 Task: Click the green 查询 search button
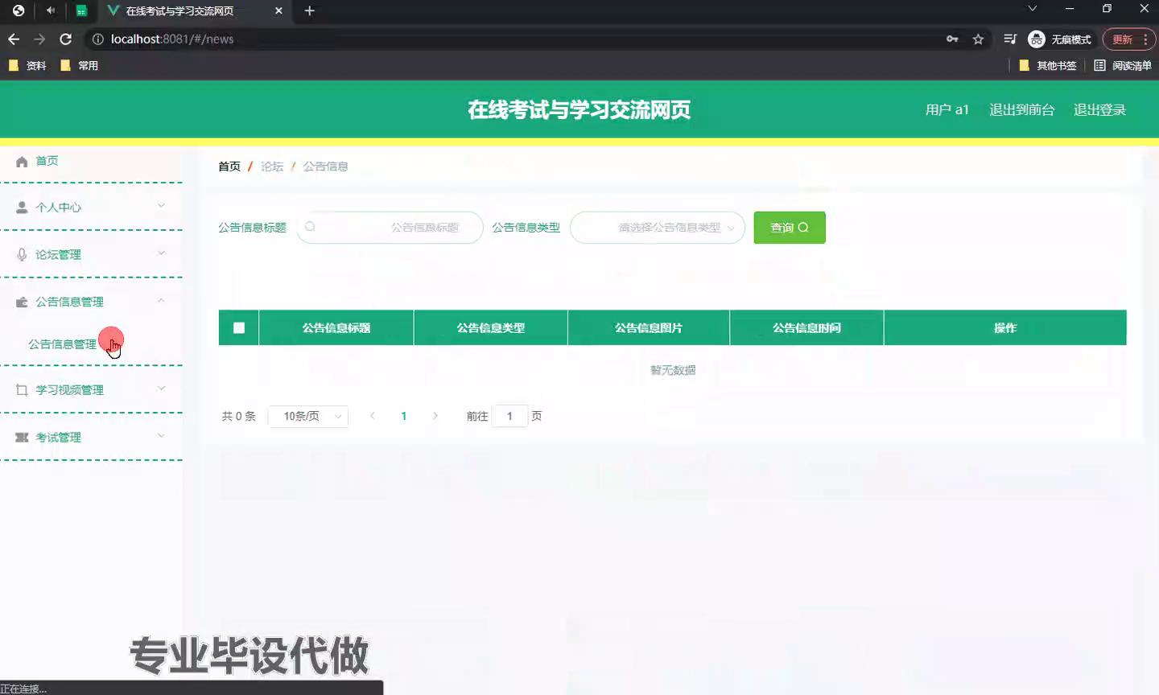tap(789, 228)
